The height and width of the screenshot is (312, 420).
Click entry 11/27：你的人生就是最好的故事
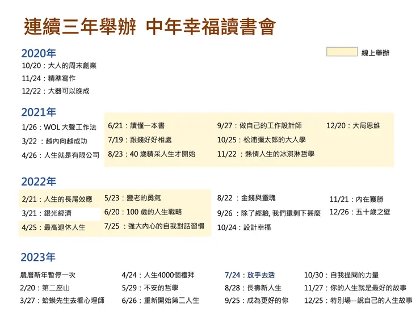pos(355,288)
